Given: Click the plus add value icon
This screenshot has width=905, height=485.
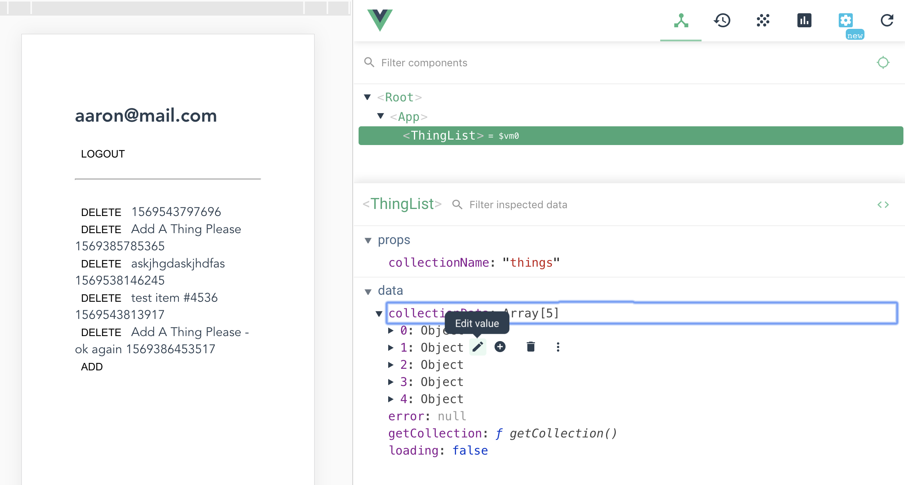Looking at the screenshot, I should pos(500,347).
